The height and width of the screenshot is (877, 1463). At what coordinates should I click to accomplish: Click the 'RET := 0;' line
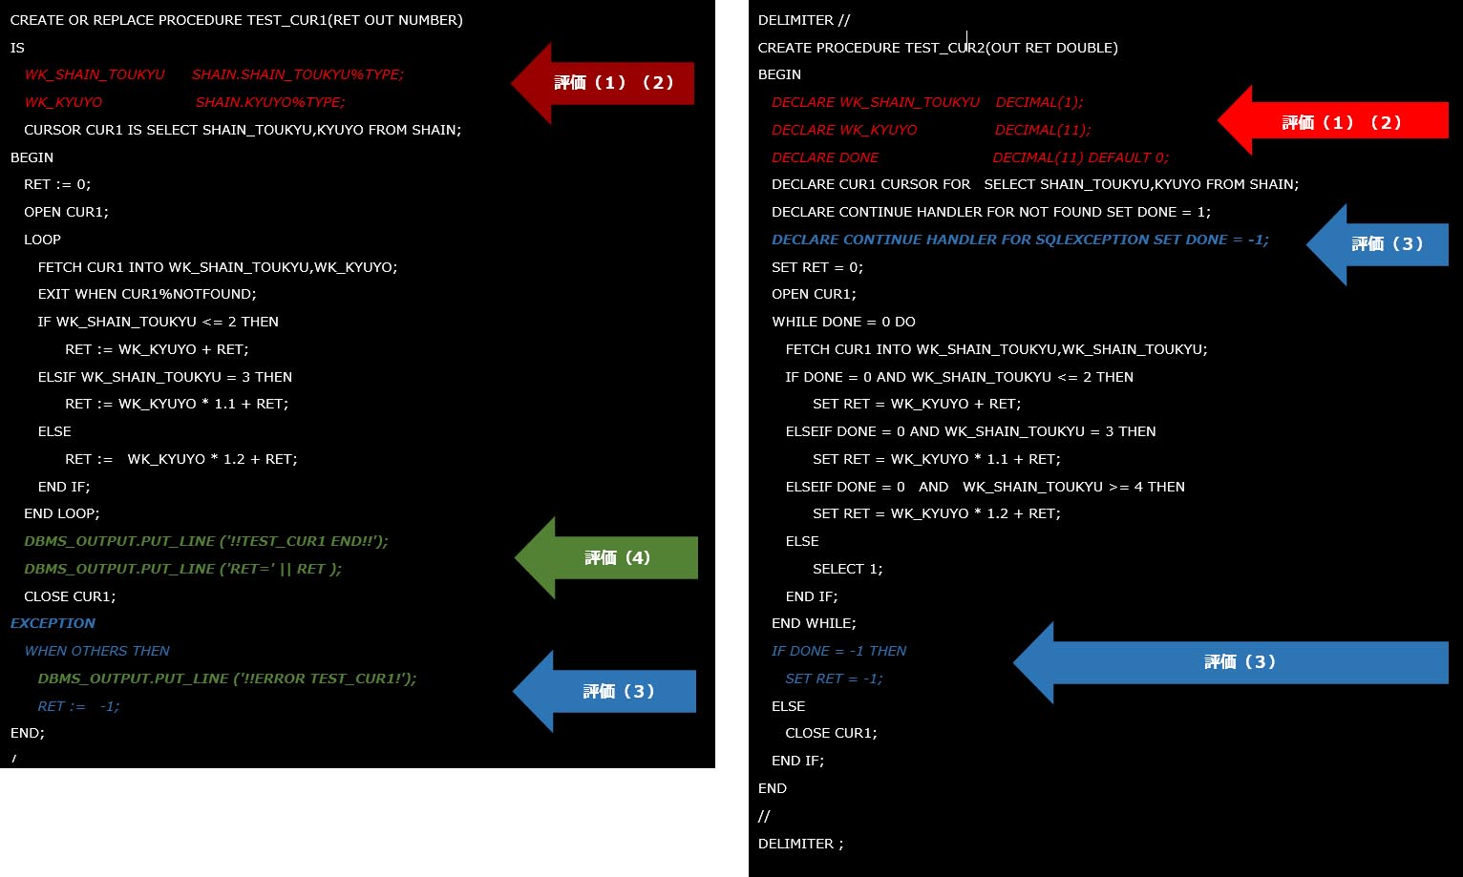(57, 184)
